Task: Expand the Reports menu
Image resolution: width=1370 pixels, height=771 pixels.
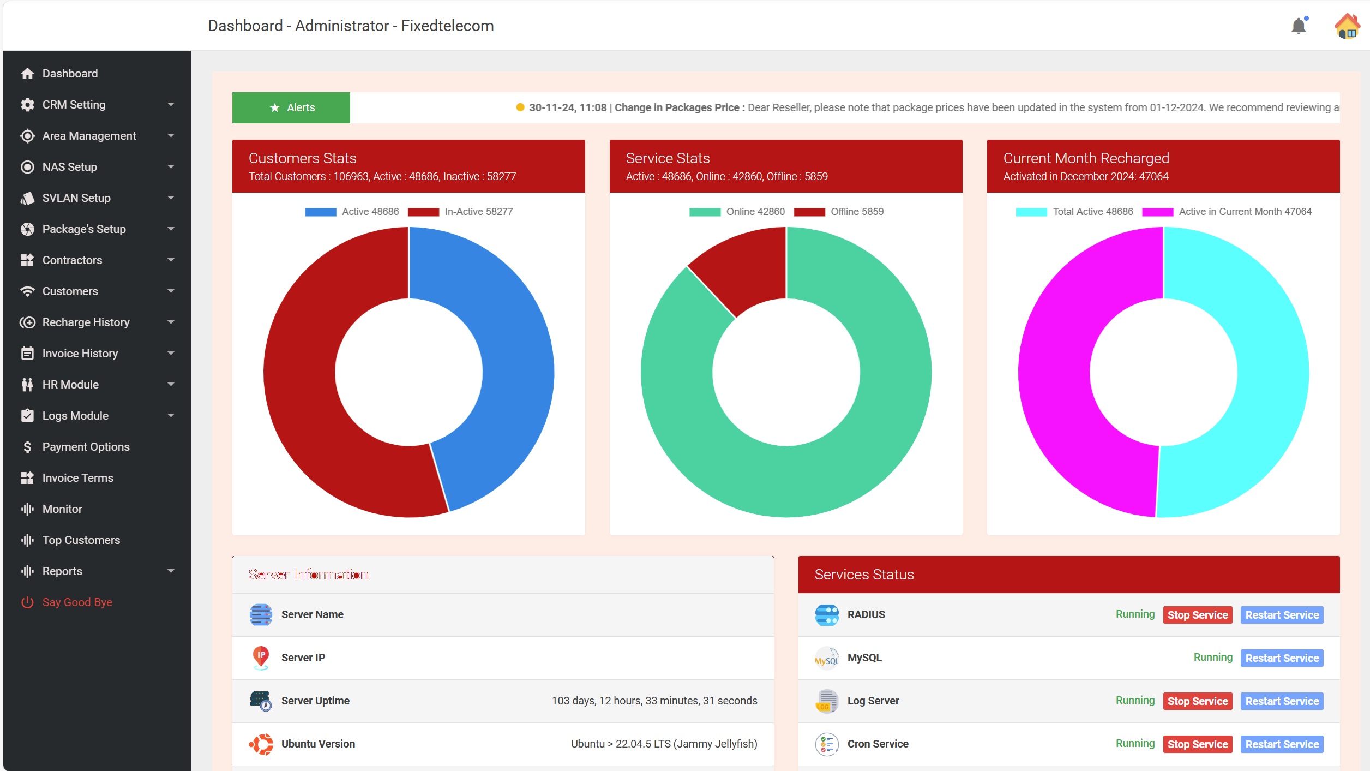Action: [x=62, y=571]
